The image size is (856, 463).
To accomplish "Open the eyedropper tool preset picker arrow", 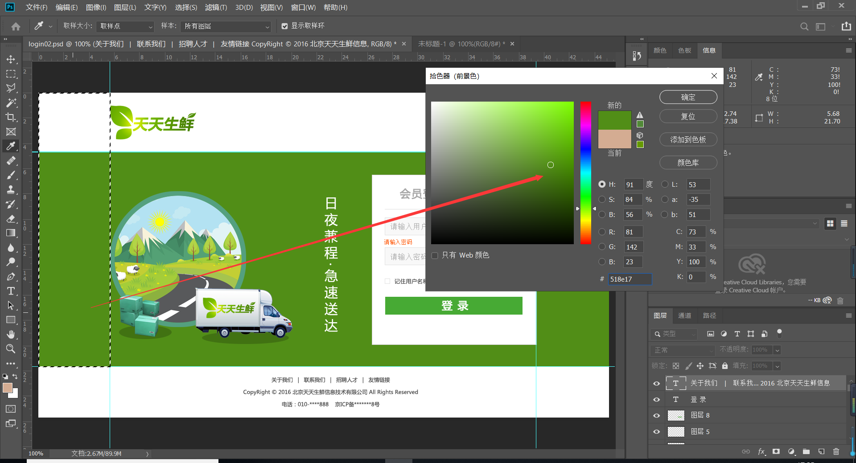I will 50,26.
